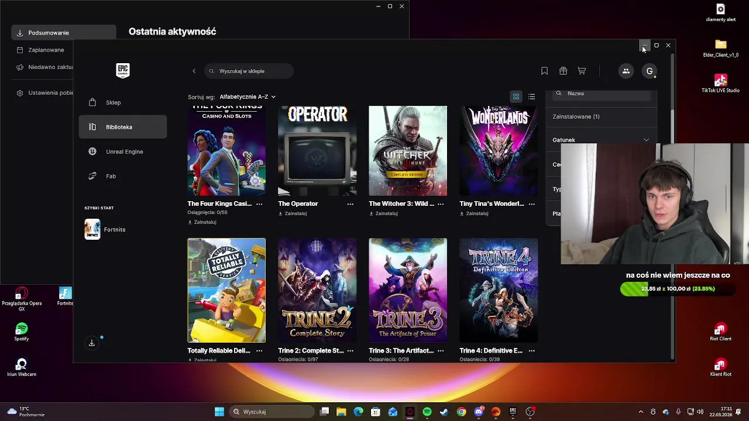
Task: Open TikTok LIVE Studio desktop shortcut
Action: [x=721, y=84]
